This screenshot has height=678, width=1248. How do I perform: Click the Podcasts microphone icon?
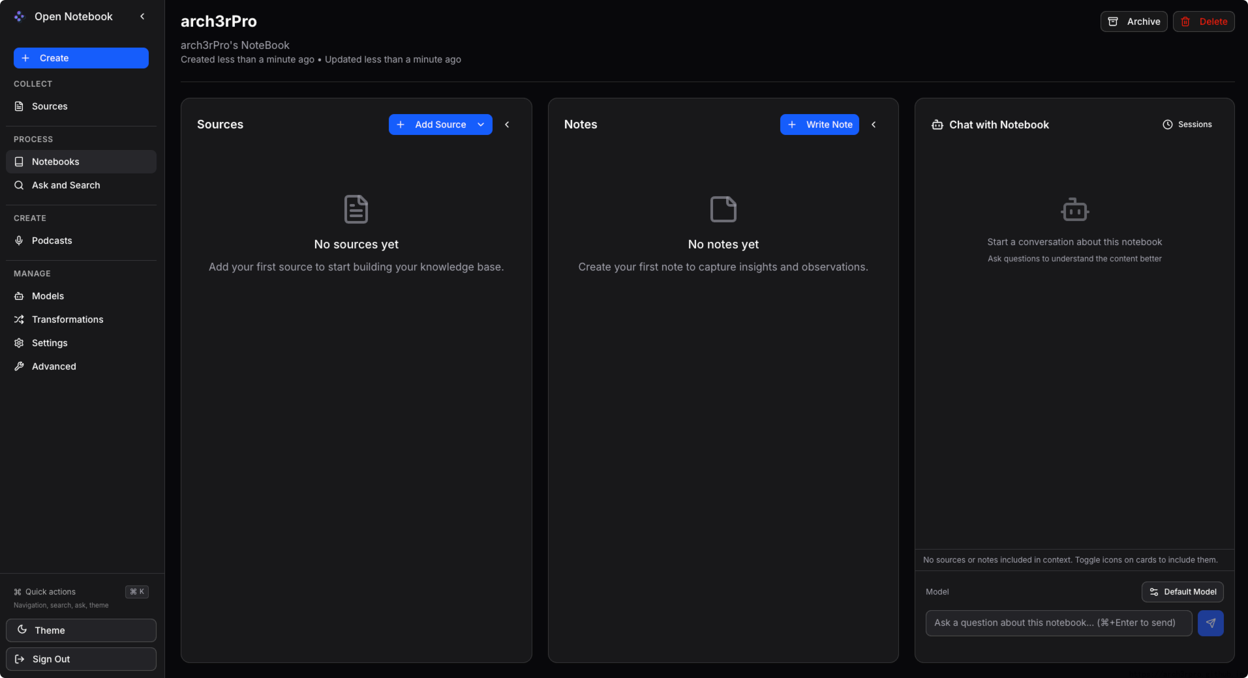click(x=19, y=241)
